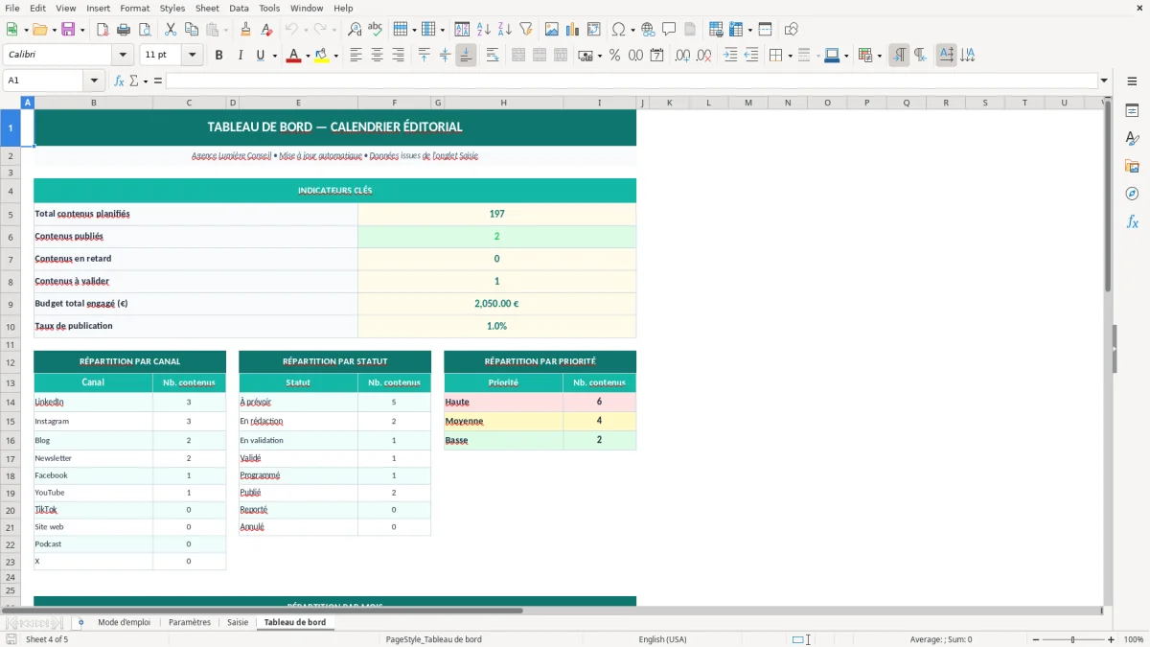The width and height of the screenshot is (1150, 647).
Task: Insert Image icon
Action: (x=552, y=30)
